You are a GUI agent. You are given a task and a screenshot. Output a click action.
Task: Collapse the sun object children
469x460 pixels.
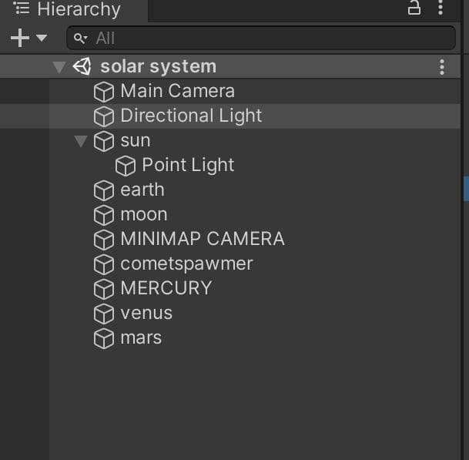pos(81,141)
